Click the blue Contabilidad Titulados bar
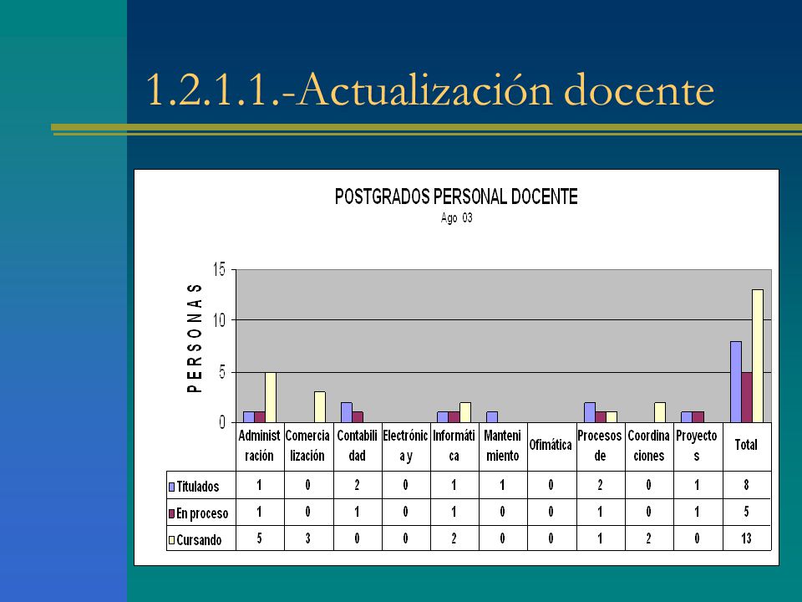The height and width of the screenshot is (602, 802). pos(346,412)
